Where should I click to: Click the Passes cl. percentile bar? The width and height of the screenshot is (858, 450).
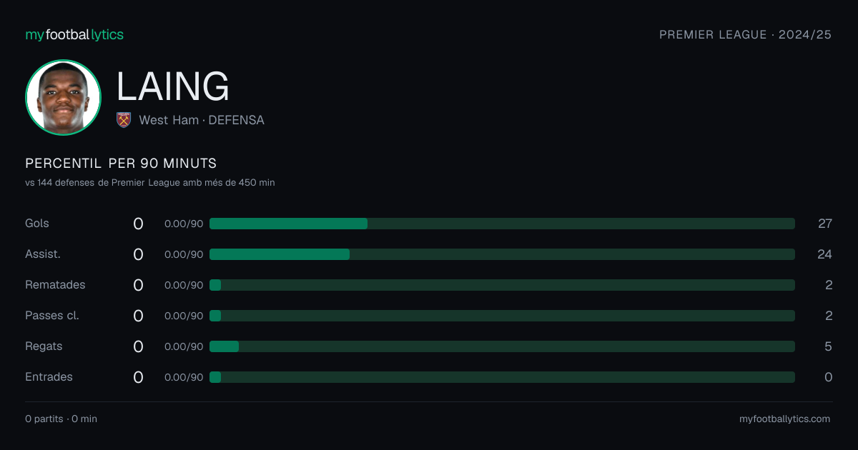coord(502,316)
